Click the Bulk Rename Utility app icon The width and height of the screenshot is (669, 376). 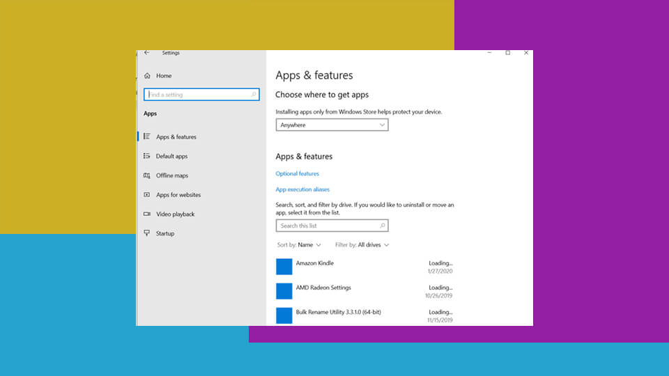pos(284,316)
